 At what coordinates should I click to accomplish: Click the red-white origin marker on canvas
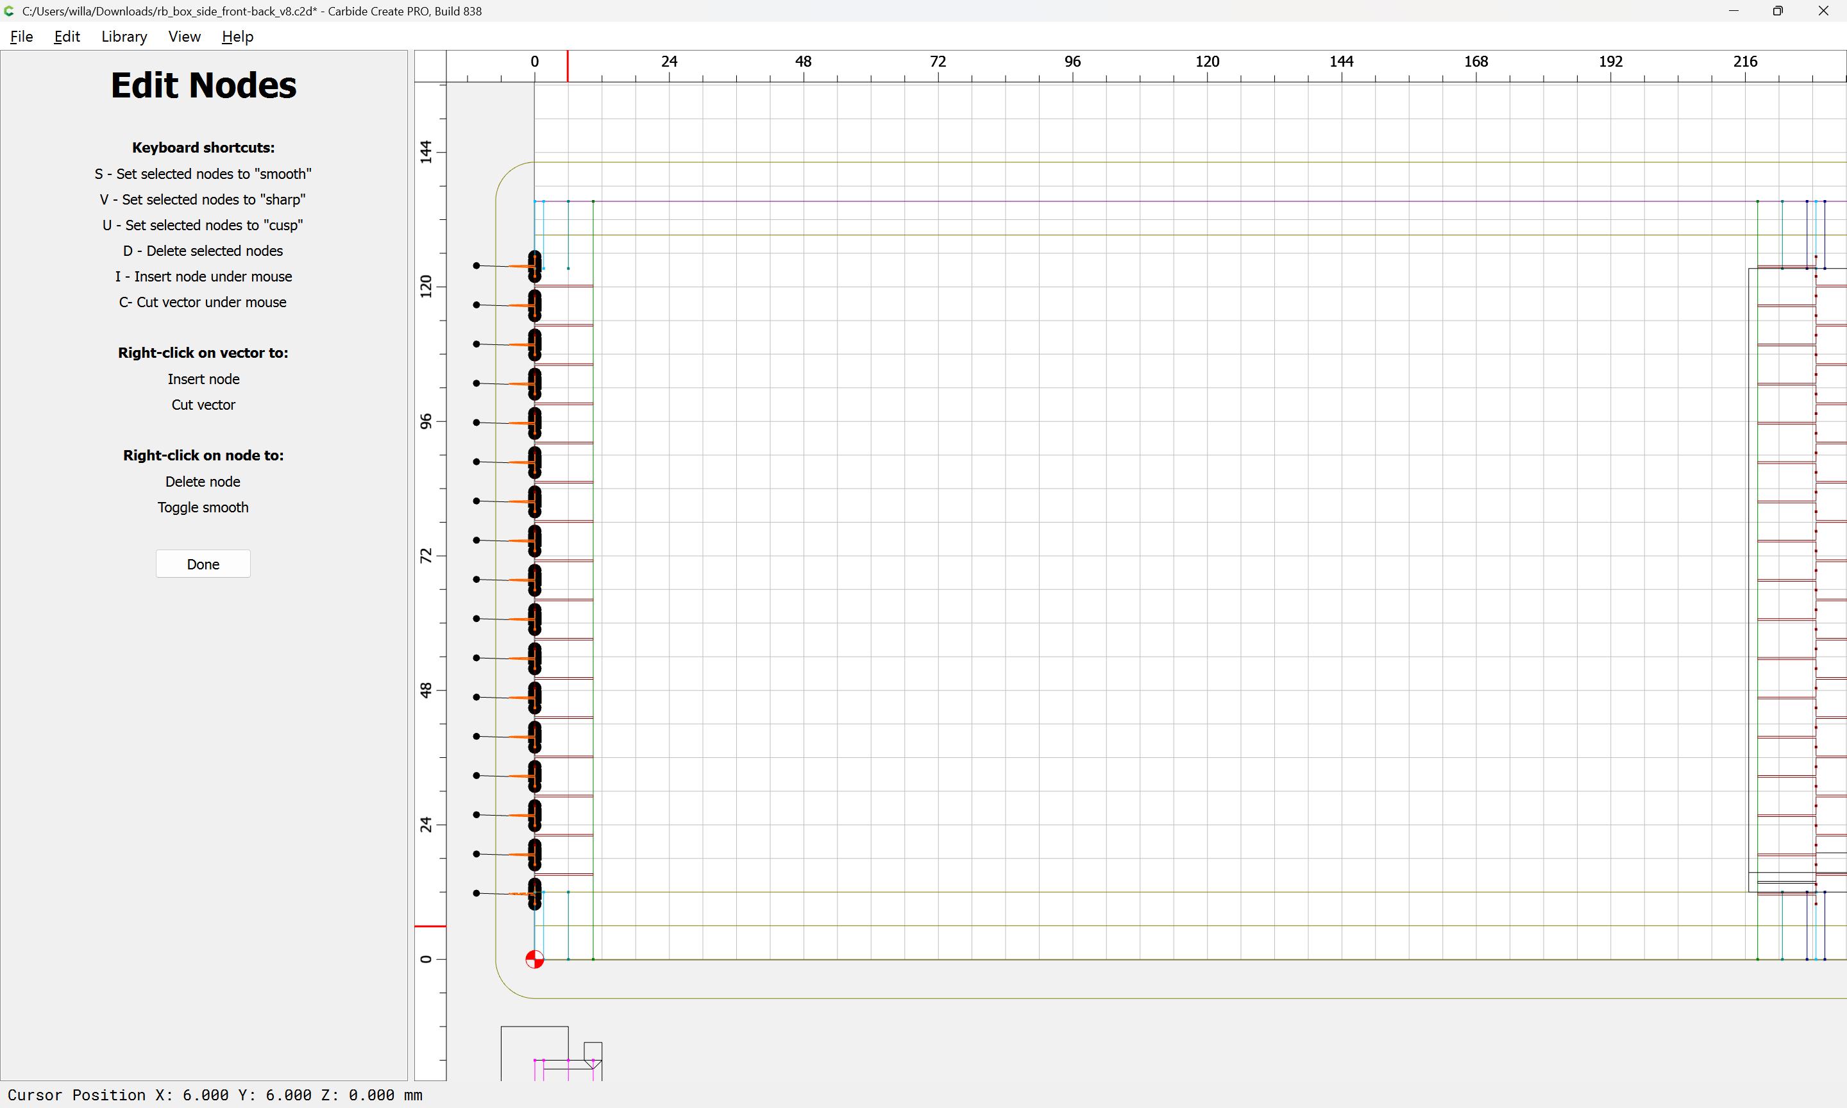[x=535, y=959]
